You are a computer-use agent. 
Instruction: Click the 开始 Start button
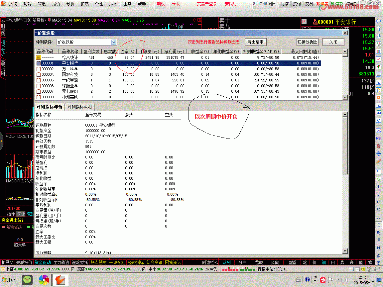[x=8, y=280]
